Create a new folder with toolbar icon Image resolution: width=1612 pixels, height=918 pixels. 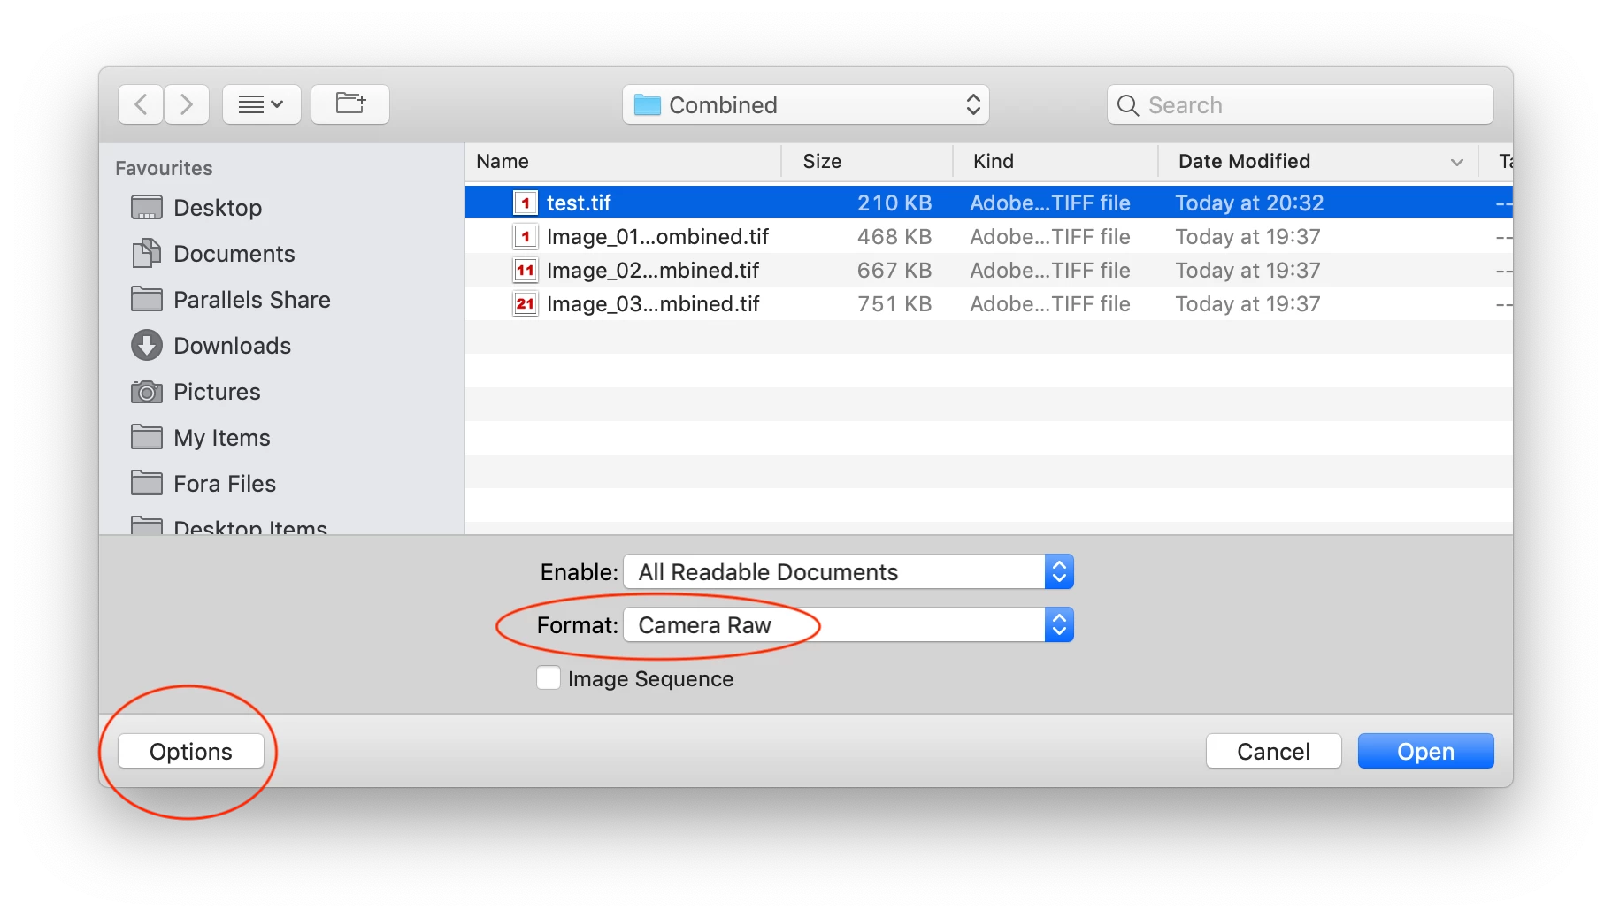point(350,104)
